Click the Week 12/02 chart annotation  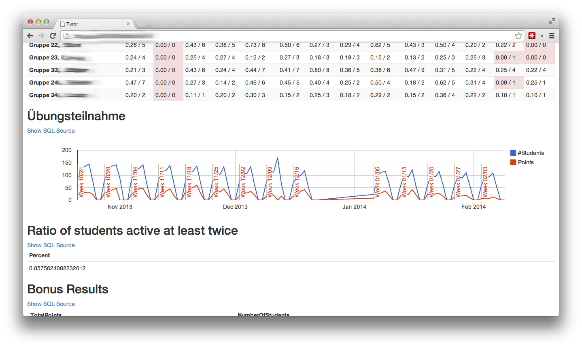243,182
